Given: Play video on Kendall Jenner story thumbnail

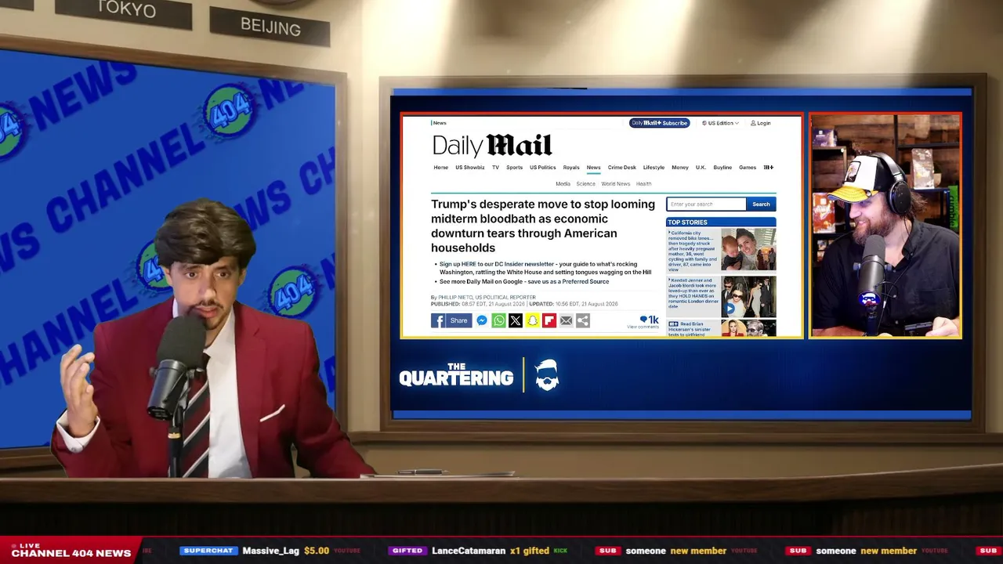Looking at the screenshot, I should [x=730, y=308].
